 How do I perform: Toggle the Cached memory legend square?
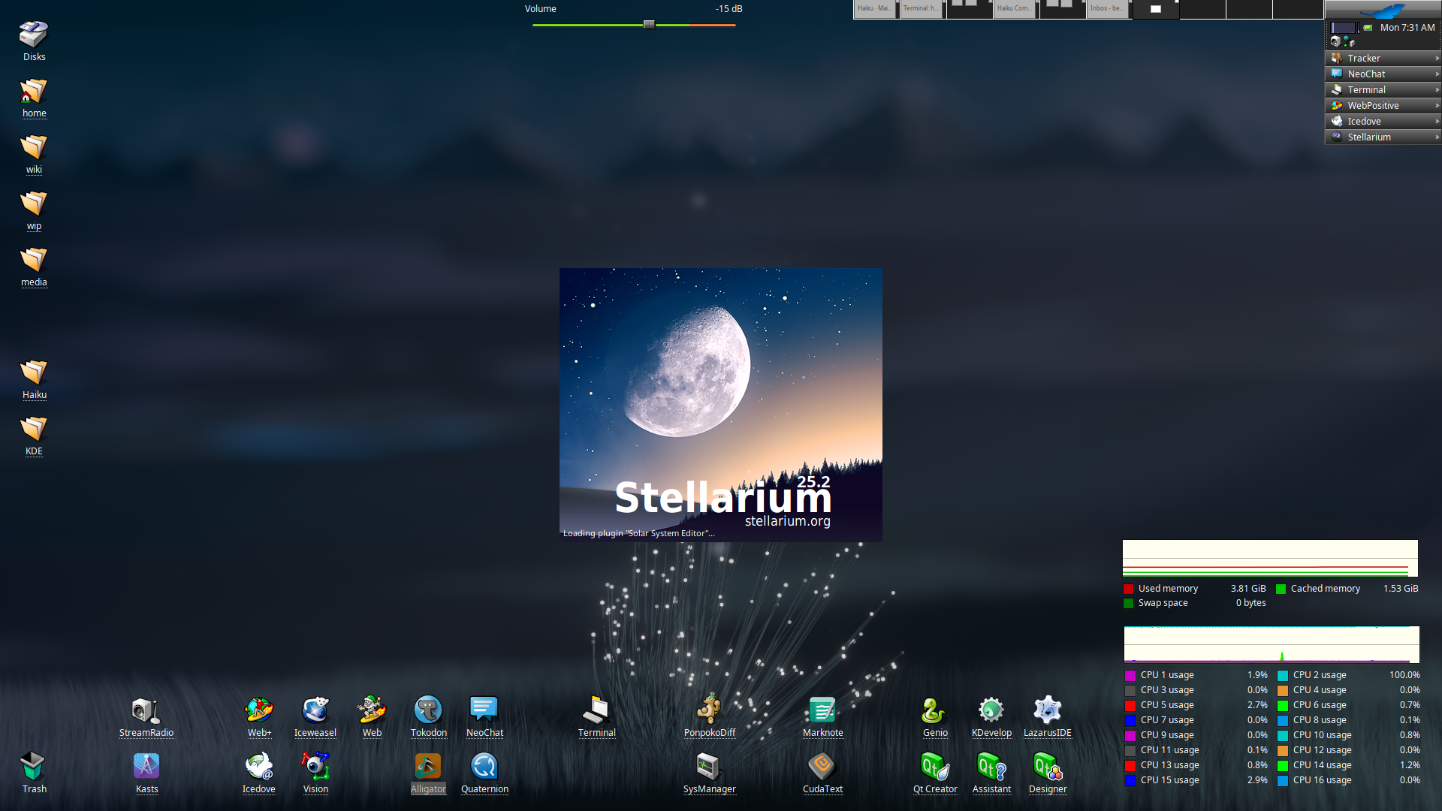pyautogui.click(x=1281, y=589)
